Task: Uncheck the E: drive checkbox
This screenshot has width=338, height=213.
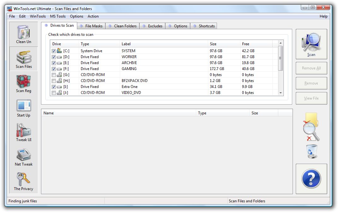Action: click(x=54, y=63)
